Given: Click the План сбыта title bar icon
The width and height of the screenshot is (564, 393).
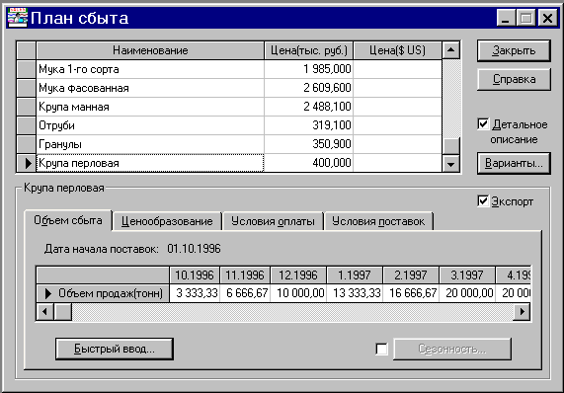Looking at the screenshot, I should (x=17, y=18).
